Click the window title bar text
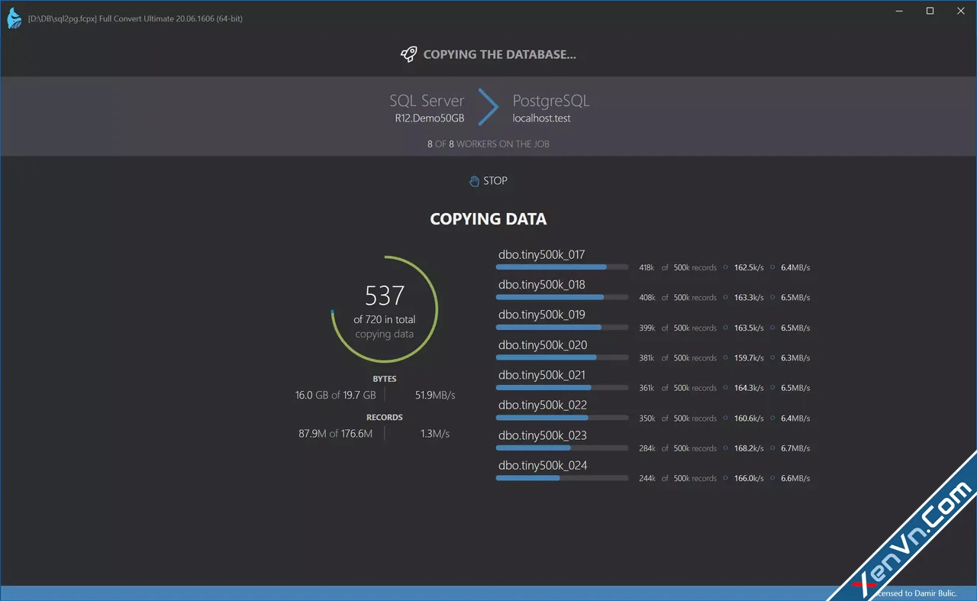The width and height of the screenshot is (977, 601). (135, 18)
